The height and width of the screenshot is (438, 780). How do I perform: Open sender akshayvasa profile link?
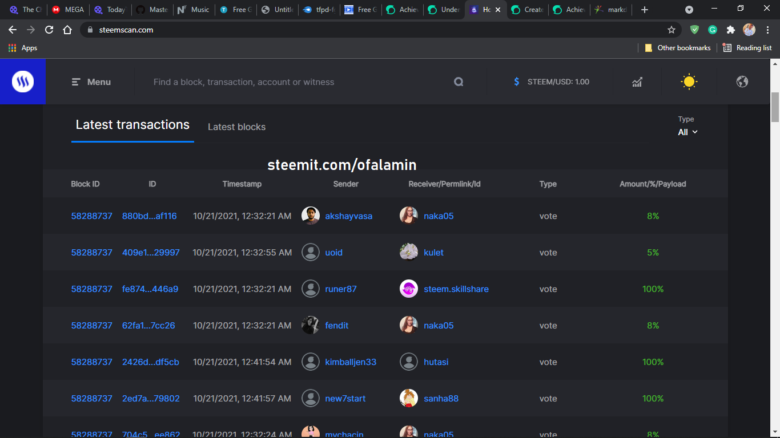(x=348, y=216)
